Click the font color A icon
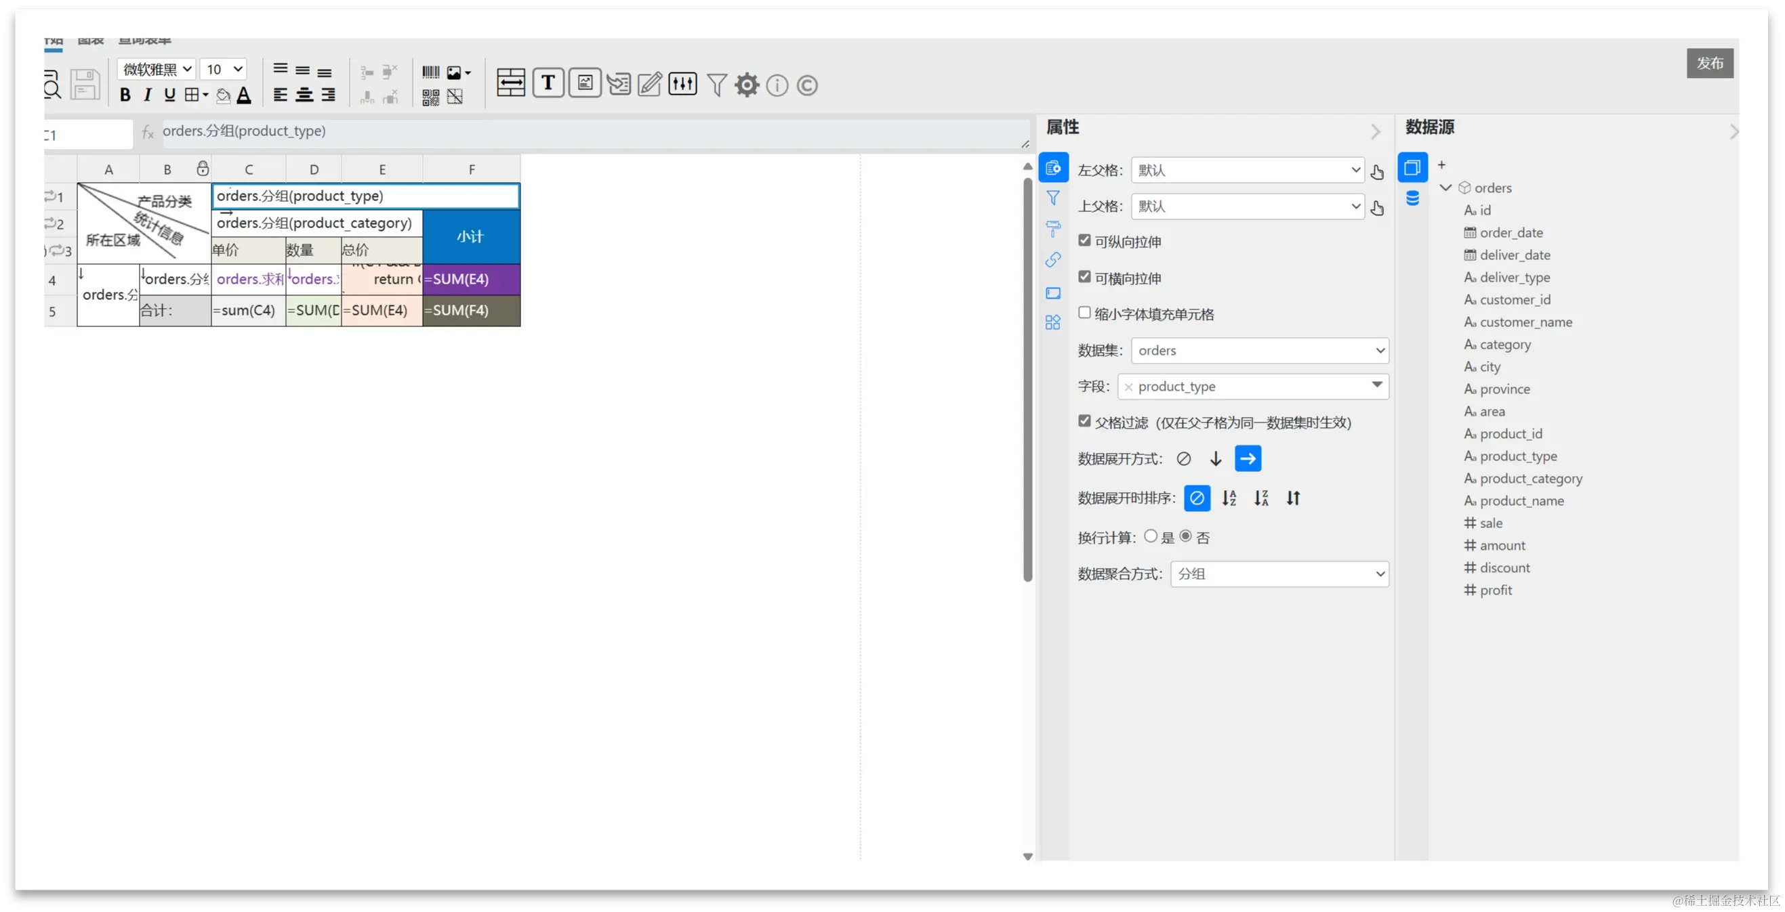The width and height of the screenshot is (1785, 912). point(244,95)
